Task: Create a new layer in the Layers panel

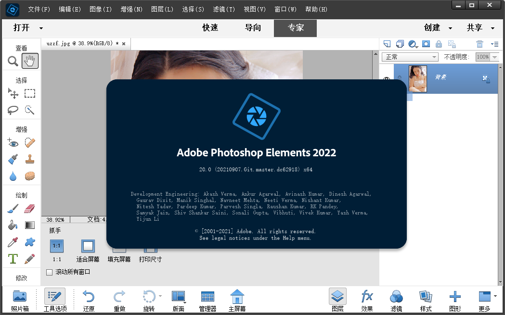Action: (x=388, y=44)
